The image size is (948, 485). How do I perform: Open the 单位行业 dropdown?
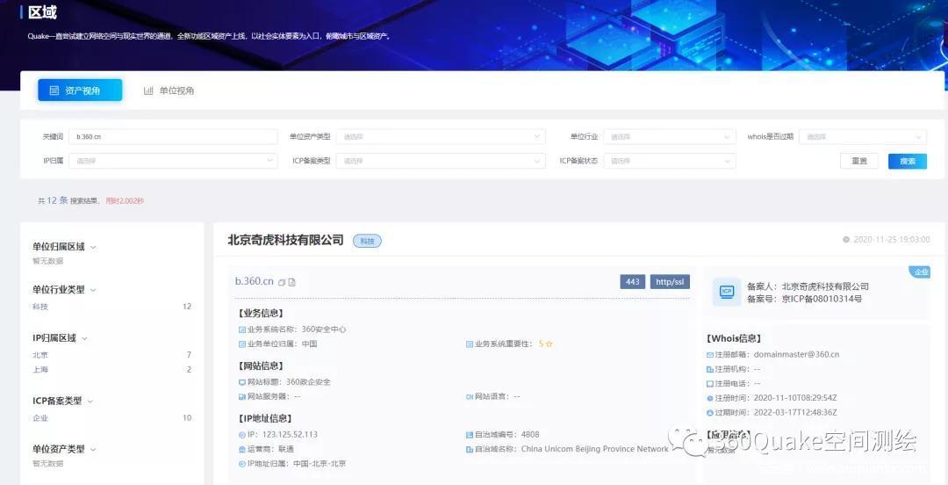[x=671, y=137]
